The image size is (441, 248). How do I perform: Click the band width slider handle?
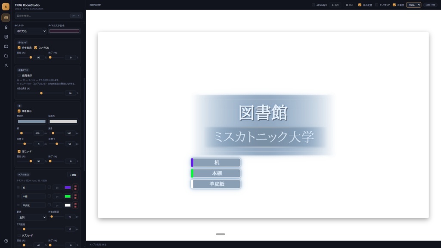[x=22, y=133]
